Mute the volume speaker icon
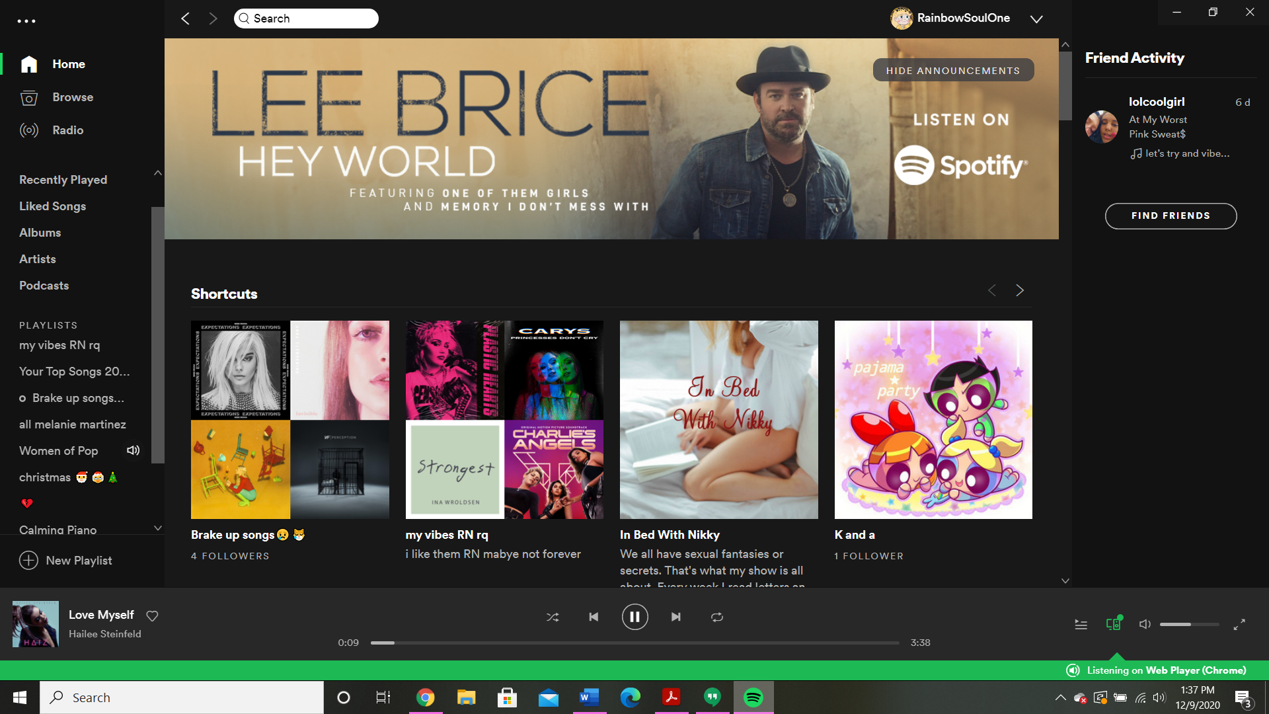 click(1145, 624)
